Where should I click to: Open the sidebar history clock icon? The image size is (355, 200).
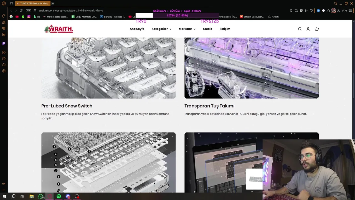pyautogui.click(x=4, y=59)
